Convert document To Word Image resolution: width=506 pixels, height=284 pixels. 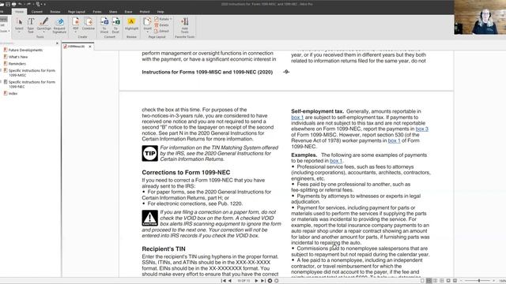point(104,24)
